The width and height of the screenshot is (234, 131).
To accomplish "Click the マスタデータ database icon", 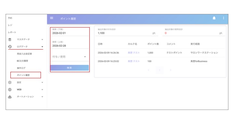I will pyautogui.click(x=10, y=39).
